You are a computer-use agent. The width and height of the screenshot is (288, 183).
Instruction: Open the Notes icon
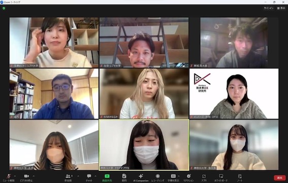[240, 178]
